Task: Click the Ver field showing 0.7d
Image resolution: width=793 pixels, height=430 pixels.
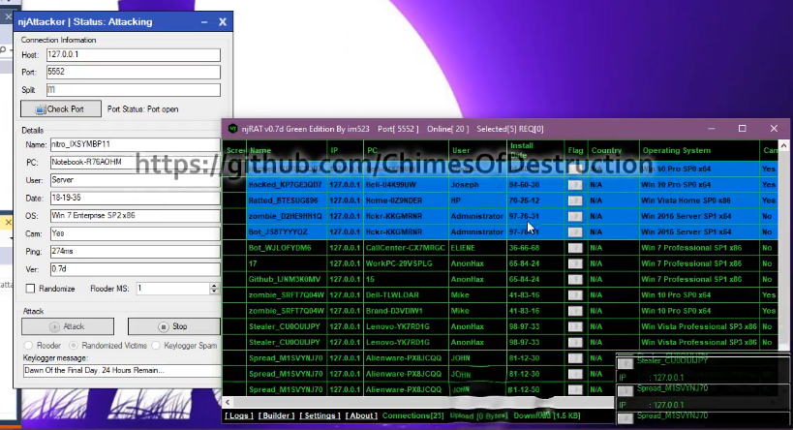Action: 135,269
